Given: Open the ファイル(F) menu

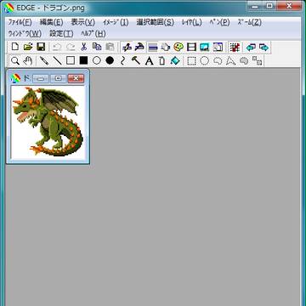Looking at the screenshot, I should pos(20,22).
